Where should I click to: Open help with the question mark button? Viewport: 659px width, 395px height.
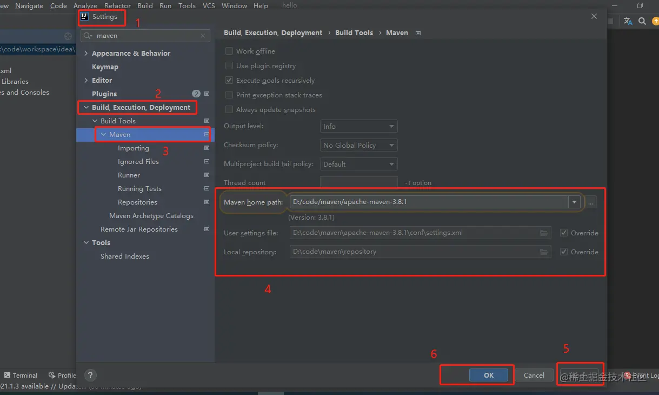coord(90,375)
